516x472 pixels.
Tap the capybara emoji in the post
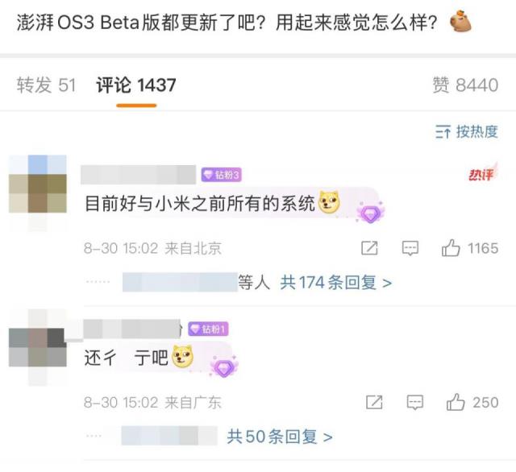460,21
